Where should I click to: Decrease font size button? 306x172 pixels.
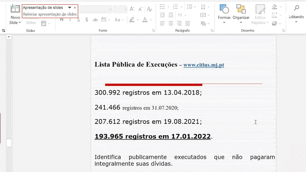coord(140,9)
